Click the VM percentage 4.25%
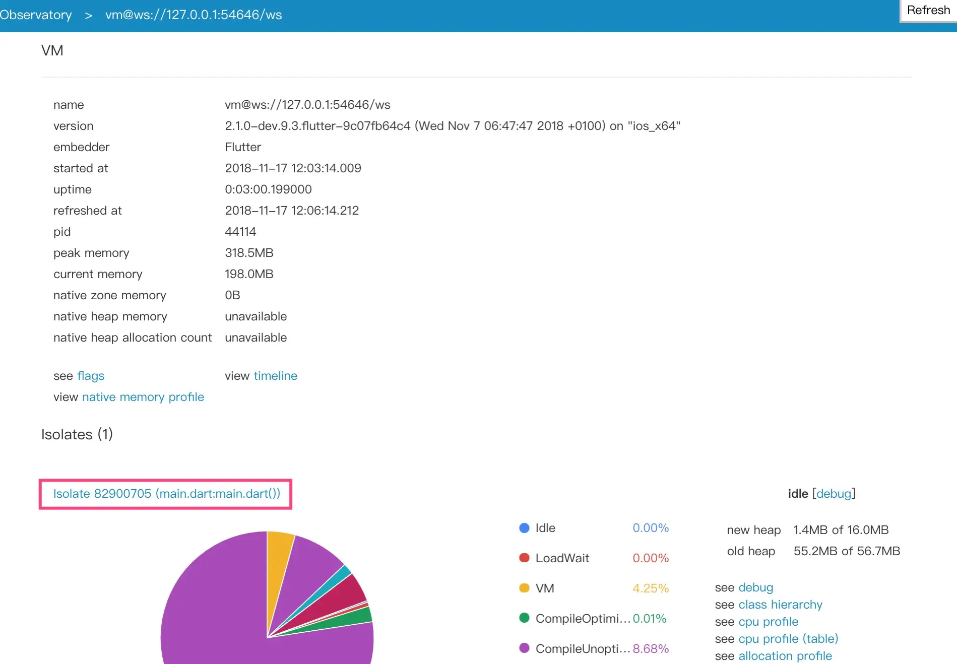The height and width of the screenshot is (664, 957). (x=651, y=588)
